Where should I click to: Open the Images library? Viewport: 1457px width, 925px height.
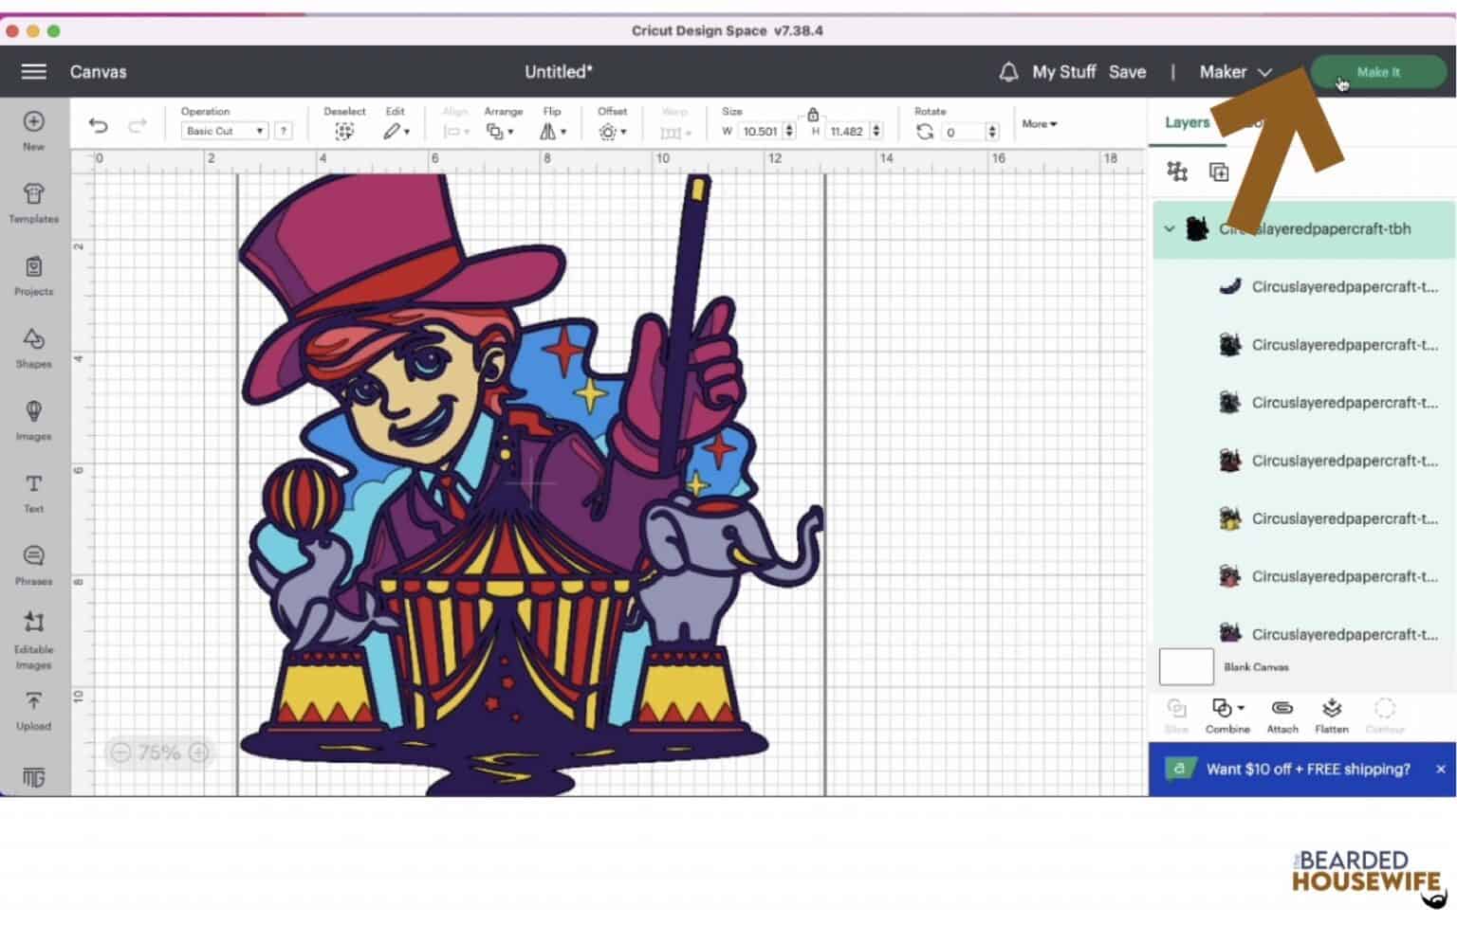[33, 420]
